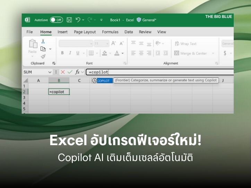This screenshot has height=188, width=251.
Task: Open the Alignment dialog launcher
Action: coord(217,63)
